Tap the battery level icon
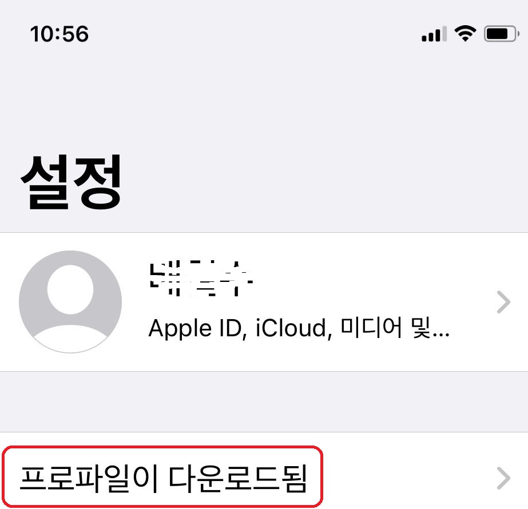 [x=501, y=34]
